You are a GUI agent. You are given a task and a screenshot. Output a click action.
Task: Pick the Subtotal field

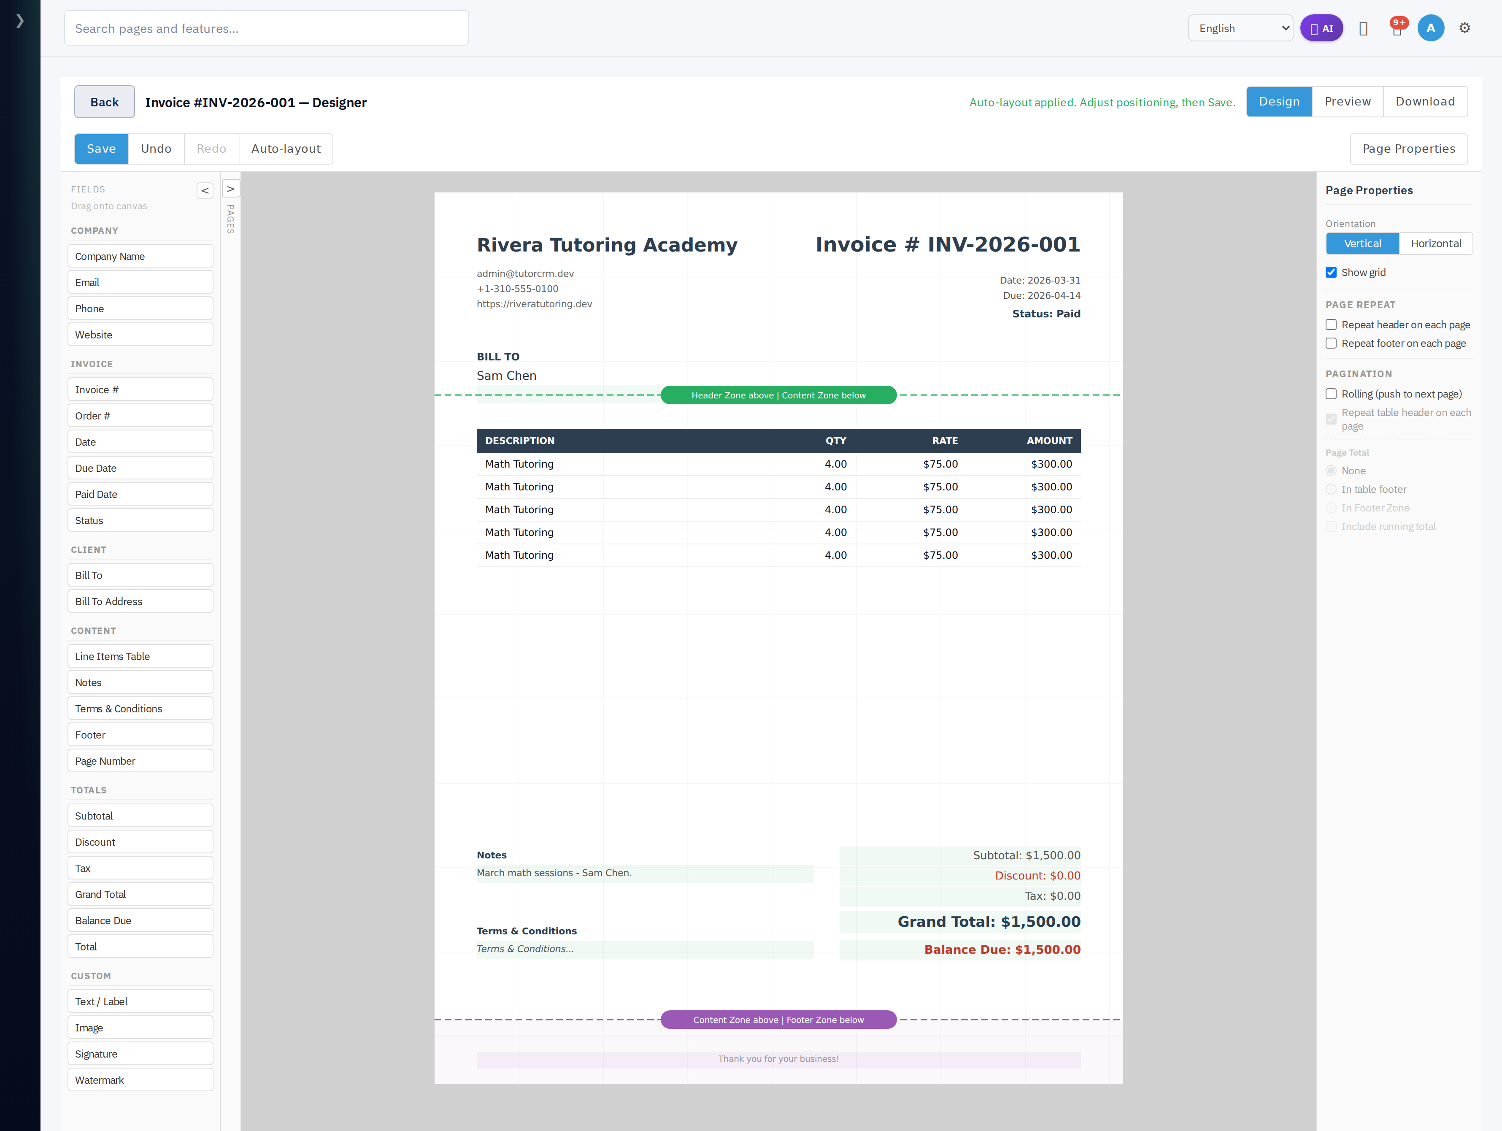coord(140,816)
